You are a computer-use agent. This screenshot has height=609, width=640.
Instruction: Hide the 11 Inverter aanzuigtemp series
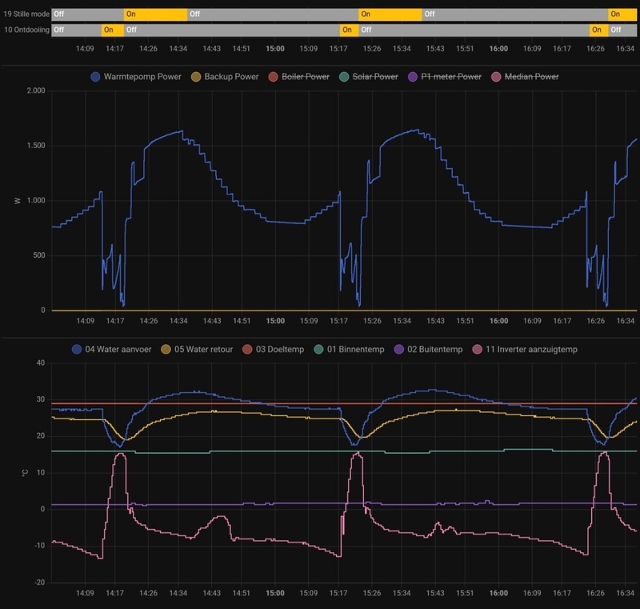(525, 350)
